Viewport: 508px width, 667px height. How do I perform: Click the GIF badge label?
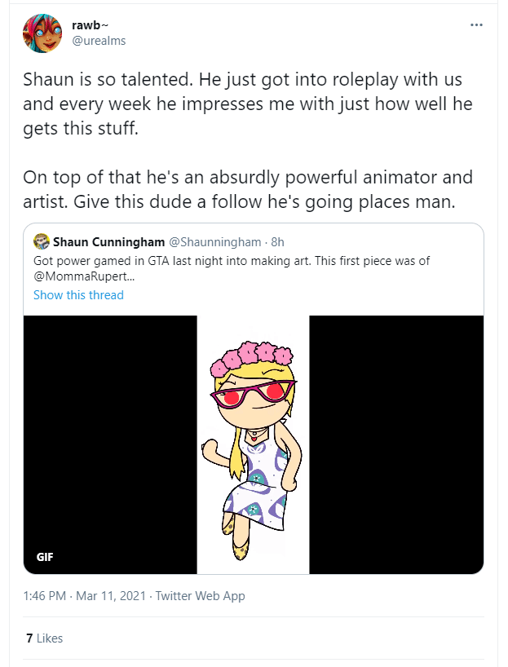point(45,557)
